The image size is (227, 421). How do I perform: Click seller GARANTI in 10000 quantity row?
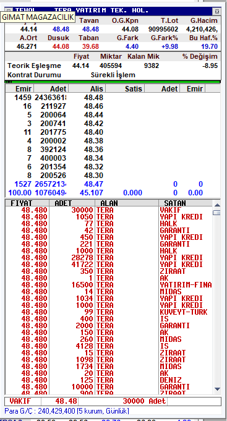pyautogui.click(x=174, y=387)
